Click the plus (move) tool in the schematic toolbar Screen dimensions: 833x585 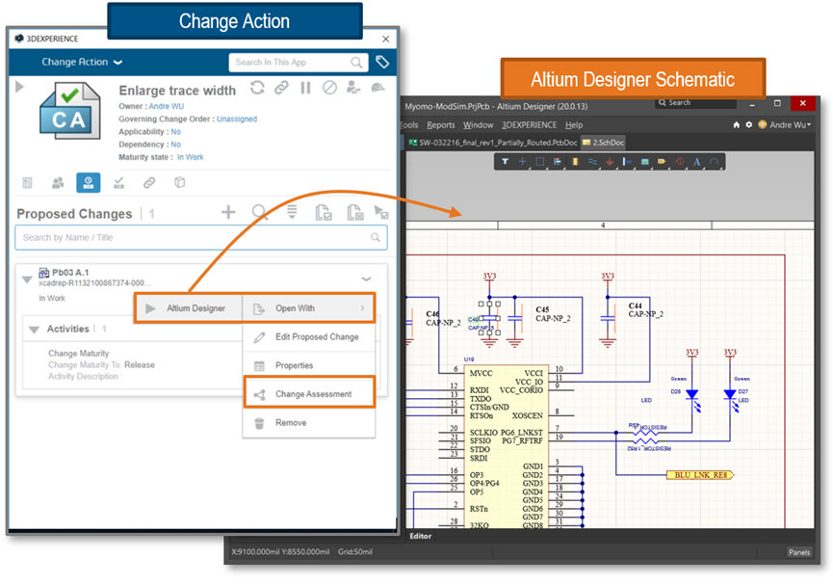[523, 162]
